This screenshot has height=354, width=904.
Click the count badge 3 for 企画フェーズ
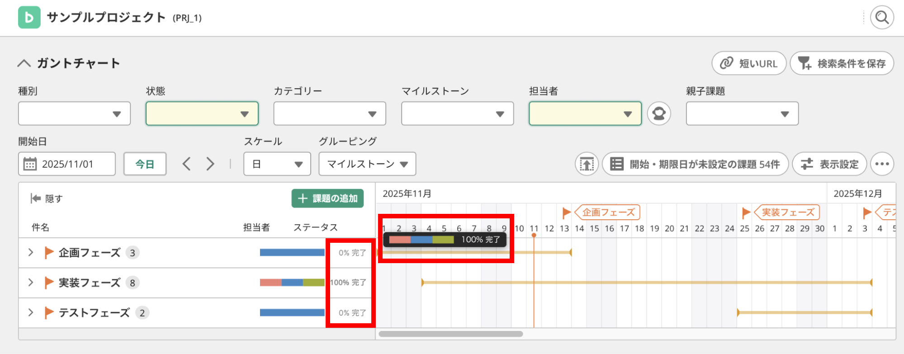click(x=133, y=253)
